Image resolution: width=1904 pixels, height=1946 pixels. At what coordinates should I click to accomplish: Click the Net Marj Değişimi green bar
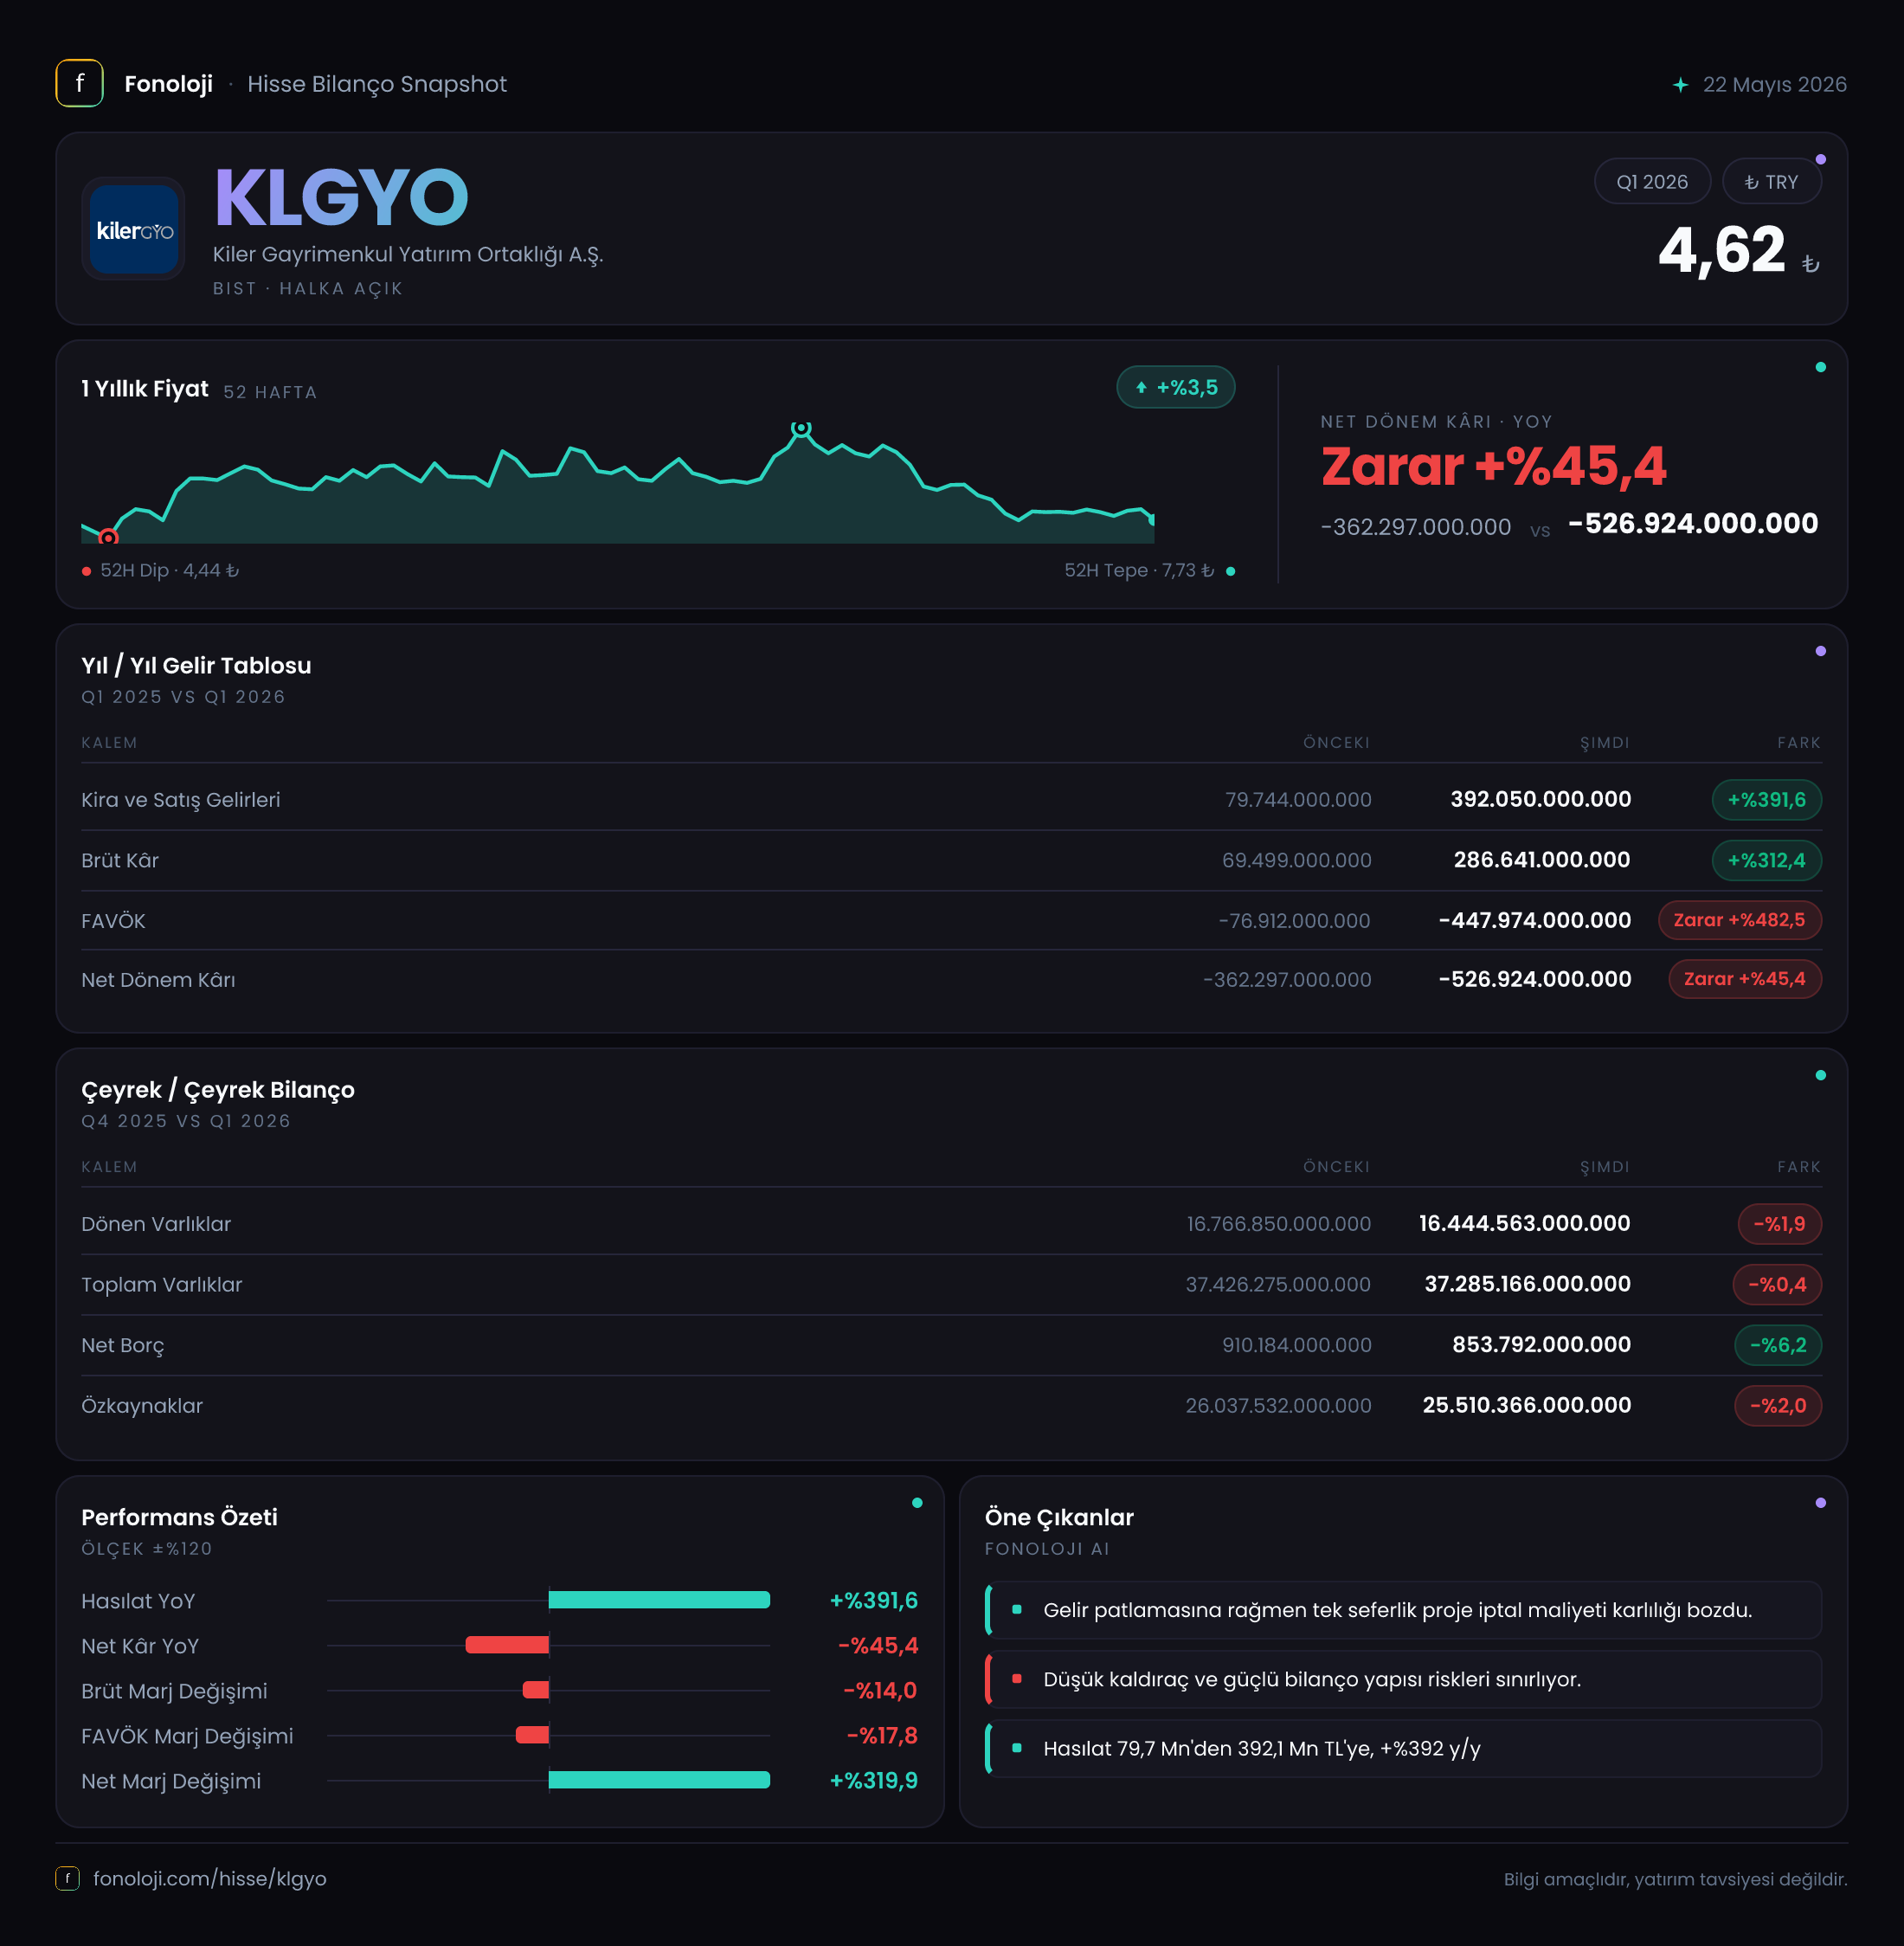click(659, 1780)
